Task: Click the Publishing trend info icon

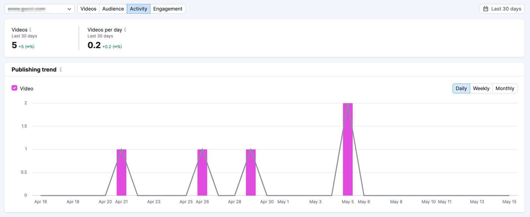Action: (x=61, y=70)
